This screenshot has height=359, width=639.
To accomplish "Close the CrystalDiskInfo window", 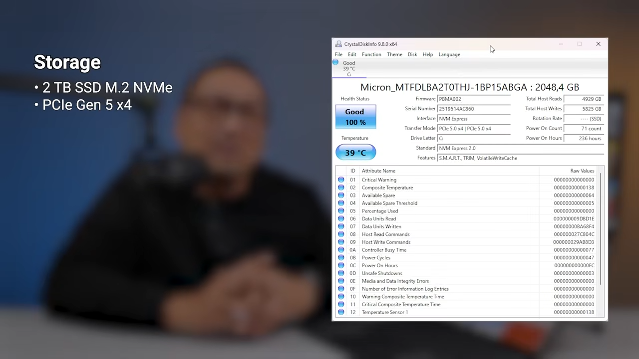I will (598, 44).
